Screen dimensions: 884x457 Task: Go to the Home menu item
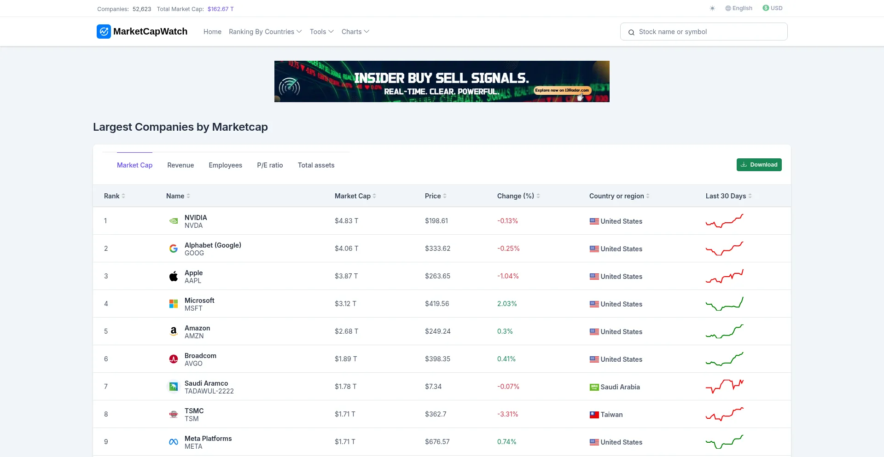tap(212, 32)
